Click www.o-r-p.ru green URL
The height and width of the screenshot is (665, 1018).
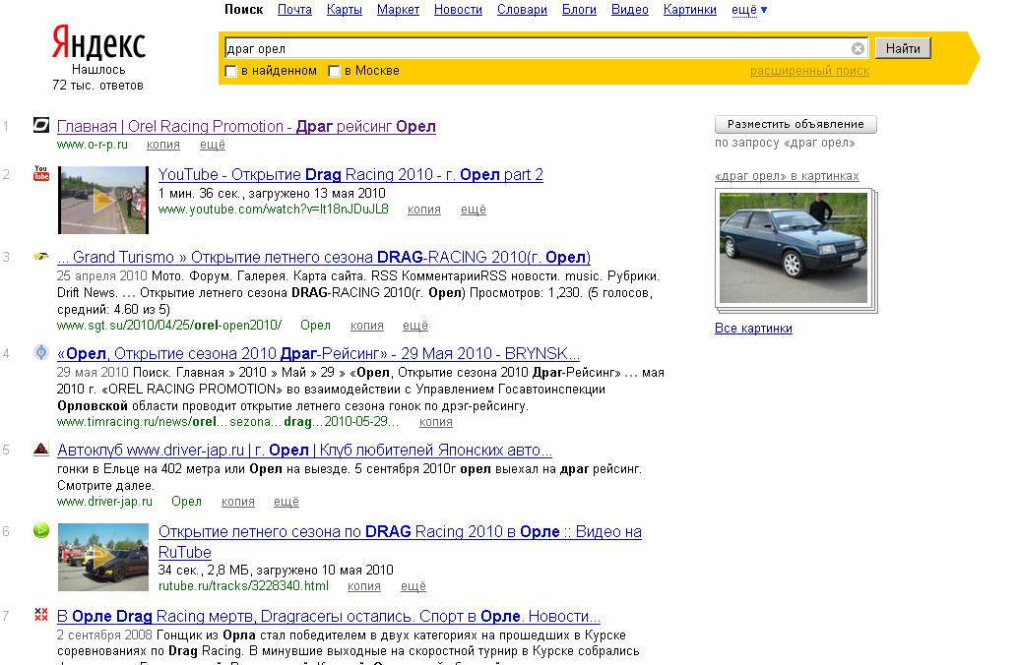93,145
